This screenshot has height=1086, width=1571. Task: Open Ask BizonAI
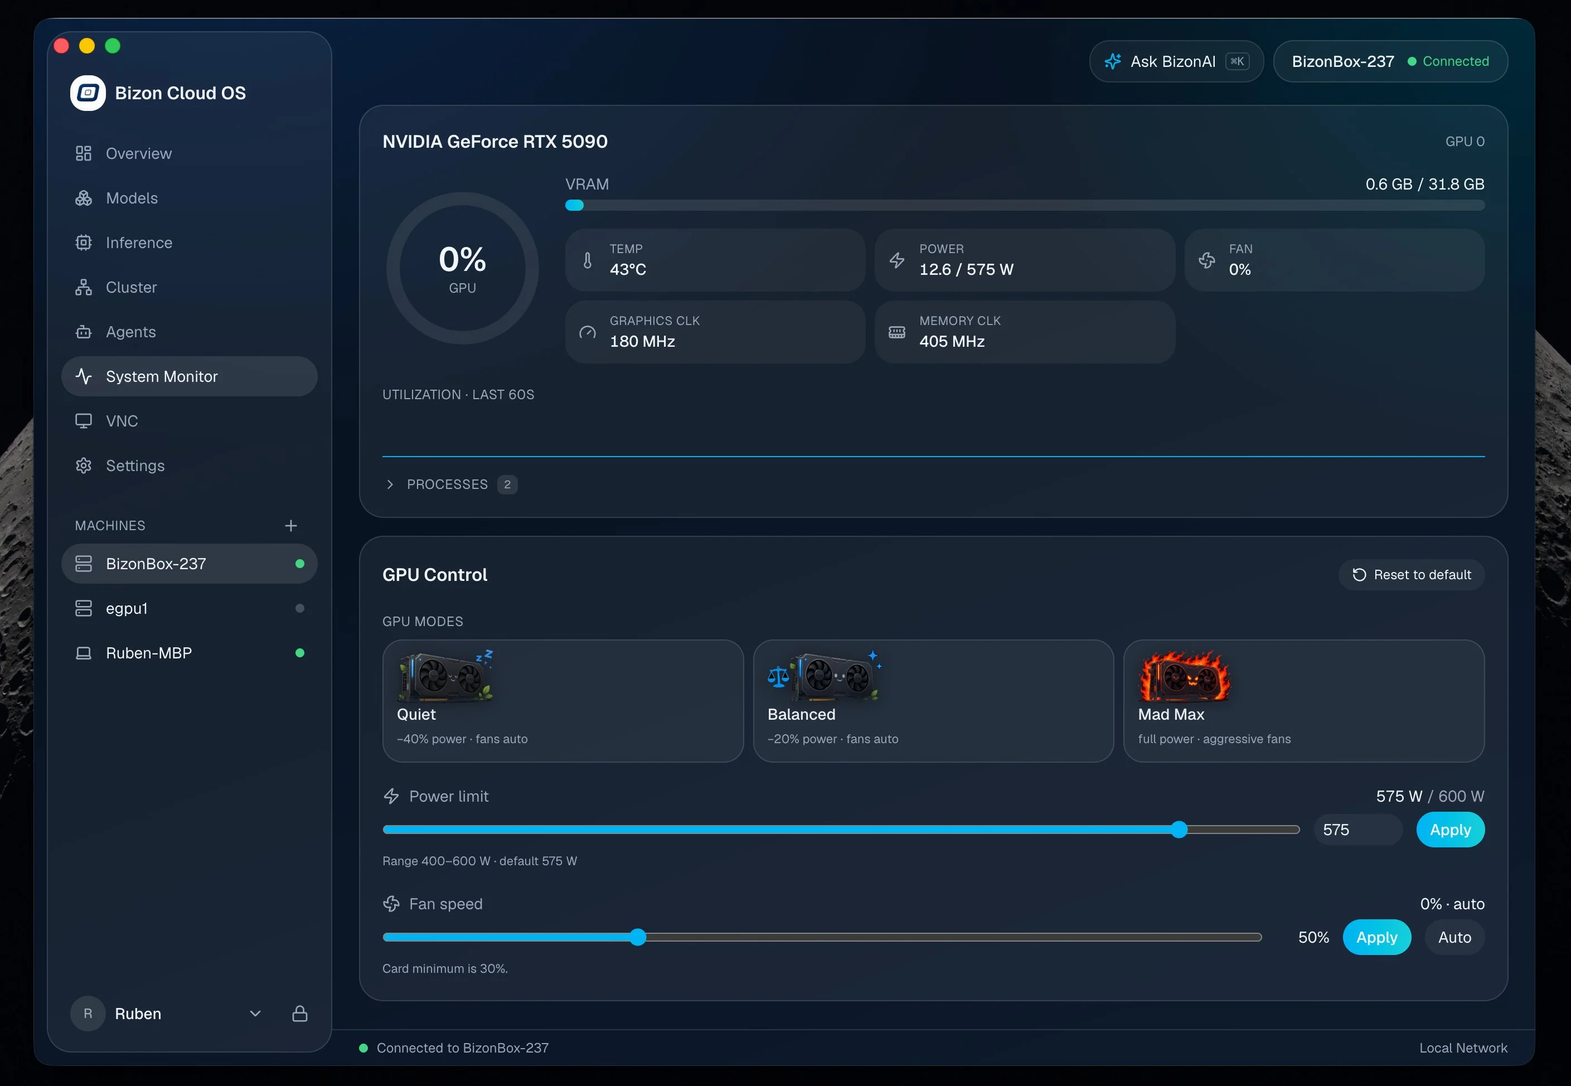[1176, 61]
